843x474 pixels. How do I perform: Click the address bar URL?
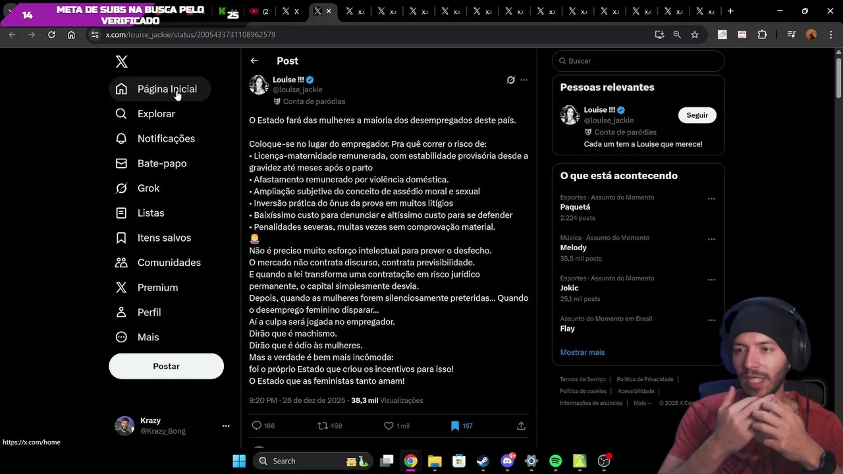(x=190, y=34)
